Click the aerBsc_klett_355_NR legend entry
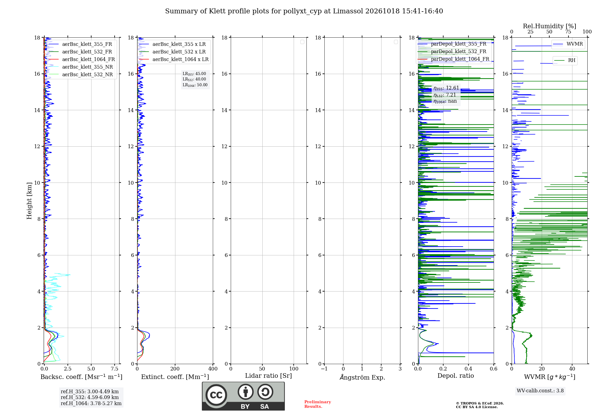 (81, 67)
